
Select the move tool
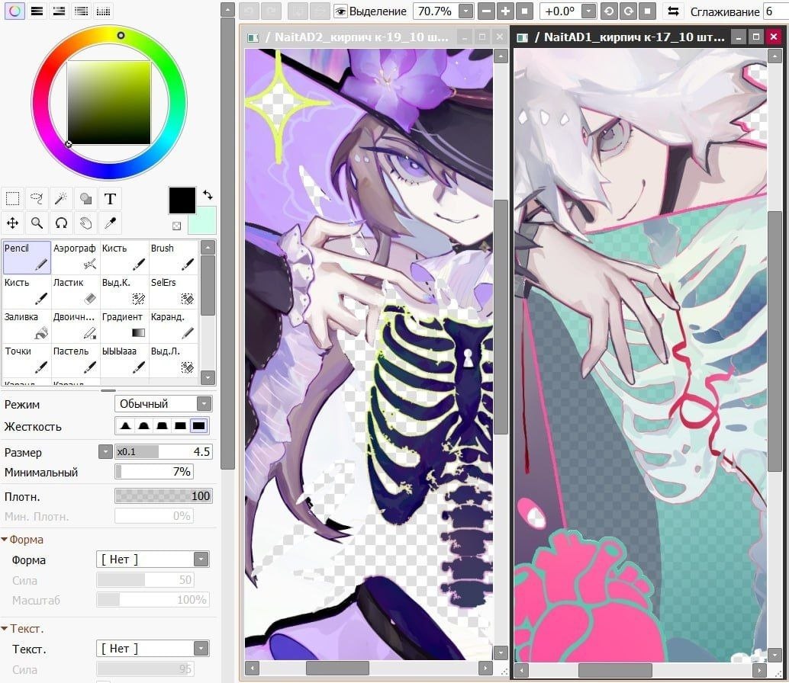pos(12,223)
